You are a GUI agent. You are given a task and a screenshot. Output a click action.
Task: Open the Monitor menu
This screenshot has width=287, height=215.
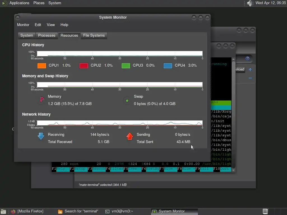click(23, 25)
